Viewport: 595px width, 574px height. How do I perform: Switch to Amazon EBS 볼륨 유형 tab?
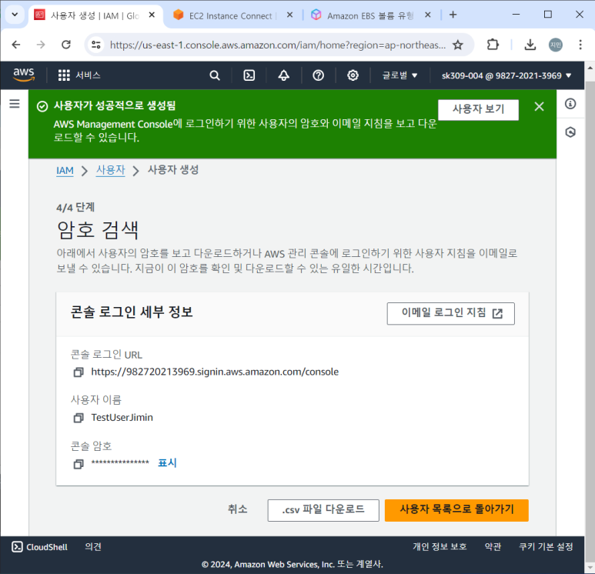pos(370,15)
